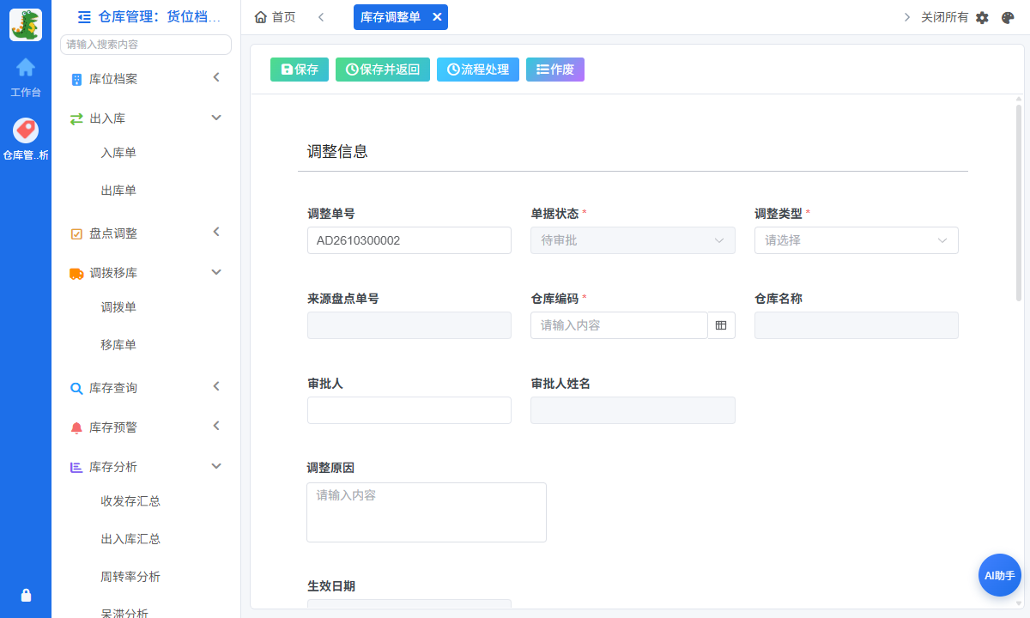
Task: Click the lock icon in the sidebar
Action: point(26,595)
